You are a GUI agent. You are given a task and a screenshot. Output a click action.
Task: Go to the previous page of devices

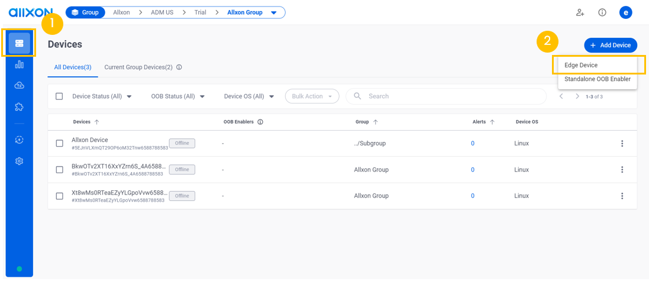coord(561,96)
